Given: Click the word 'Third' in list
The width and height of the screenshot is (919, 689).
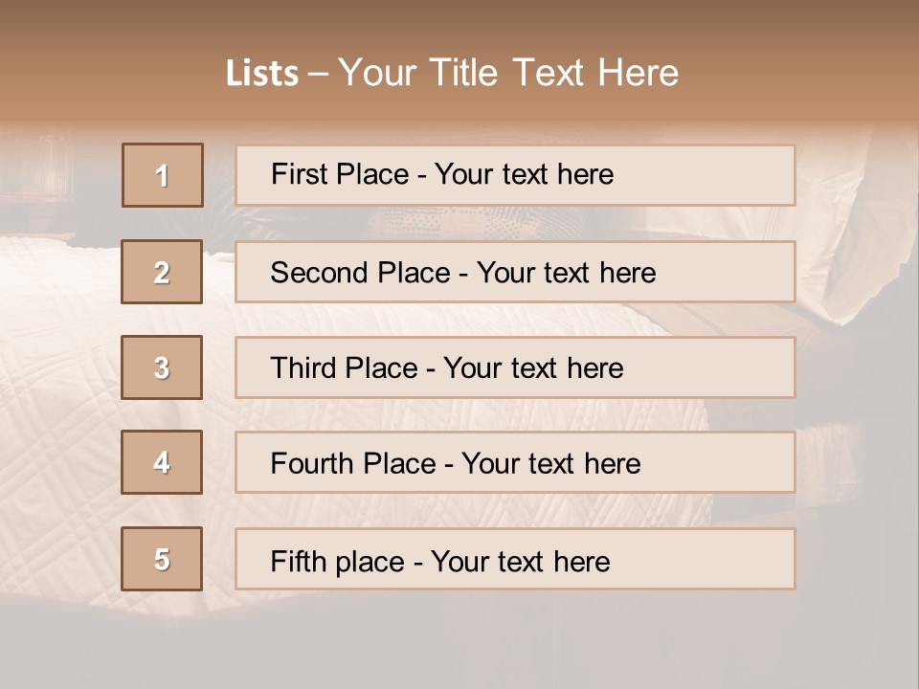Looking at the screenshot, I should click(303, 367).
